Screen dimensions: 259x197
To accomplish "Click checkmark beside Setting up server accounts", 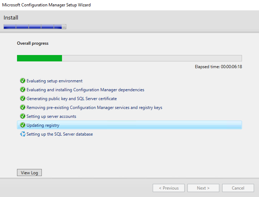I will coord(23,116).
